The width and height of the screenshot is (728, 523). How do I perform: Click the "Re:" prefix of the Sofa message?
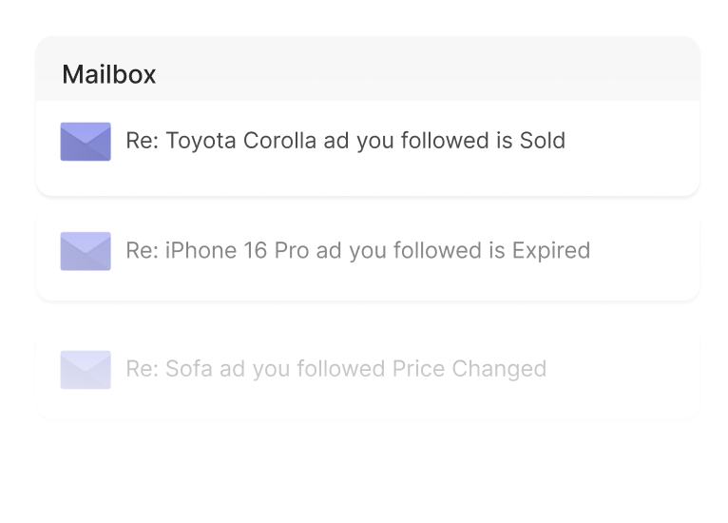(142, 369)
